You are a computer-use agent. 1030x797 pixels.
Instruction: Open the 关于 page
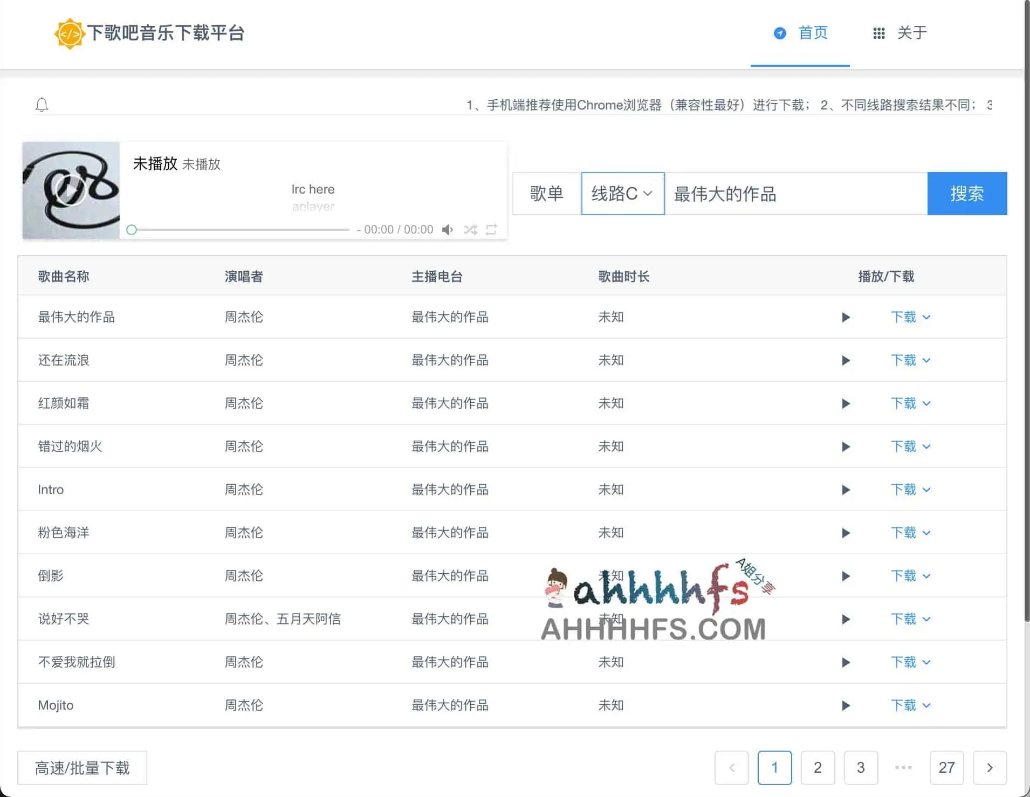[x=912, y=33]
